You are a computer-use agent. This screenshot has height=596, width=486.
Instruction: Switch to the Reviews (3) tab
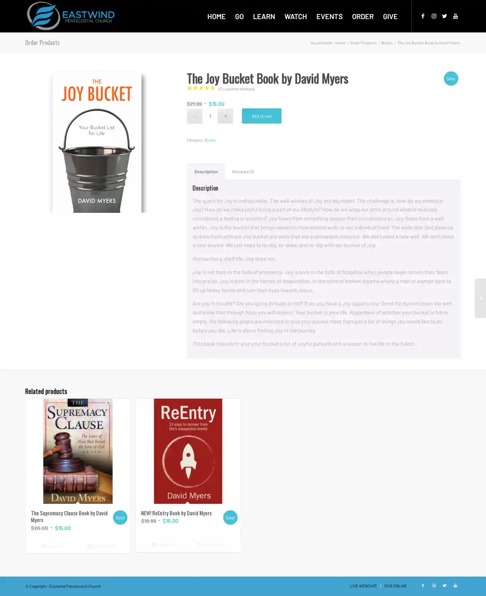coord(243,172)
